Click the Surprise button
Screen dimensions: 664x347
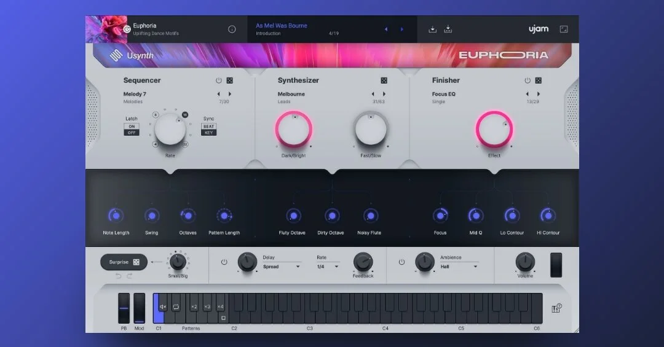click(x=124, y=262)
